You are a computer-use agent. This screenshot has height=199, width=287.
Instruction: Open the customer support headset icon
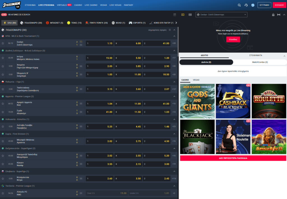pyautogui.click(x=246, y=5)
